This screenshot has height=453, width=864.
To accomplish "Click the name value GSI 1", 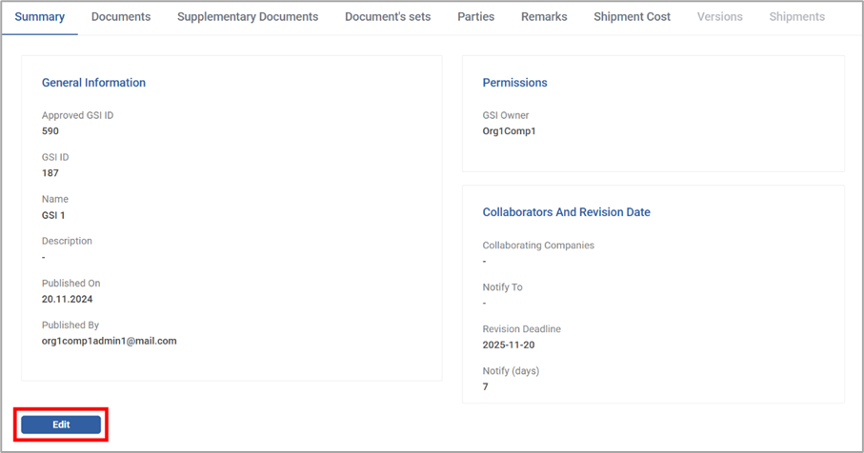I will click(x=53, y=215).
